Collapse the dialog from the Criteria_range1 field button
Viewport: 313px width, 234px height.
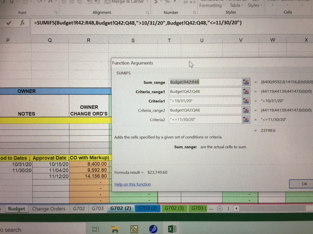coord(246,91)
